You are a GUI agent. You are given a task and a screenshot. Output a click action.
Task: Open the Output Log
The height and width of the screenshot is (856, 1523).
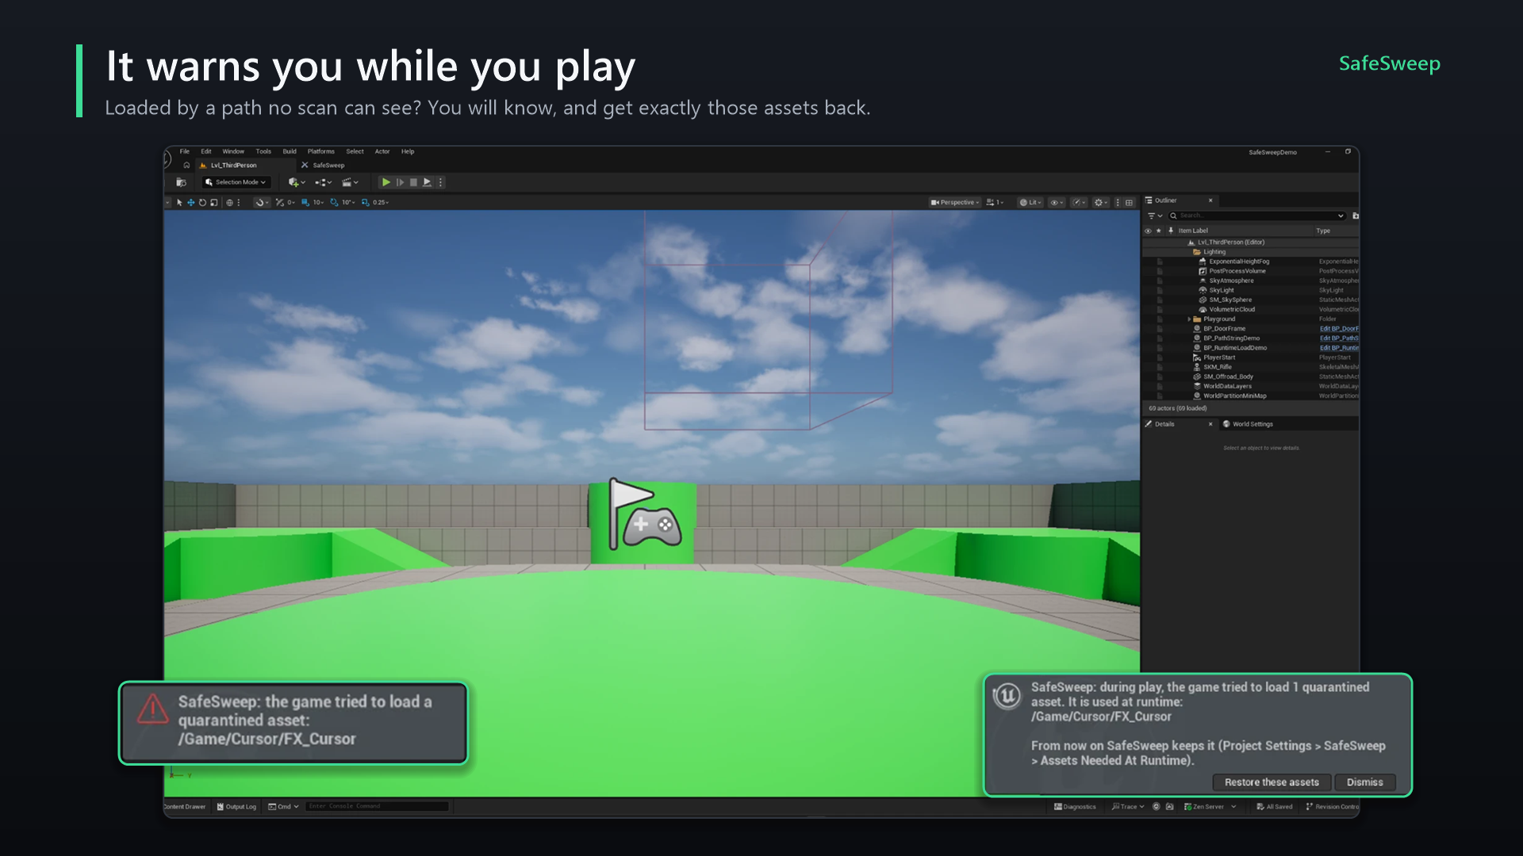[x=237, y=807]
